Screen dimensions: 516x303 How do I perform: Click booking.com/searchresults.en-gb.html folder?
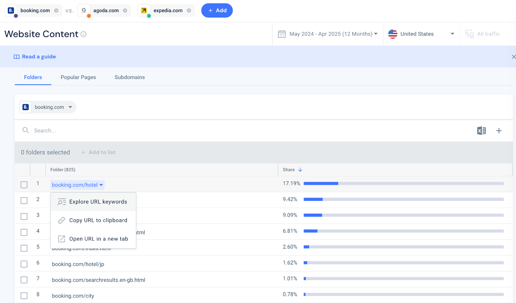99,280
